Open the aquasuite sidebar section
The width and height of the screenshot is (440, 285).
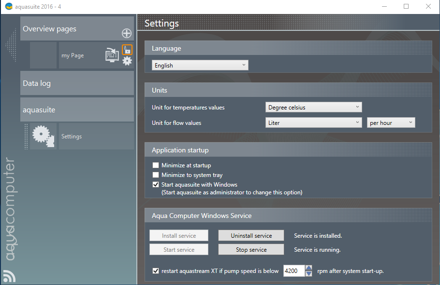[77, 109]
